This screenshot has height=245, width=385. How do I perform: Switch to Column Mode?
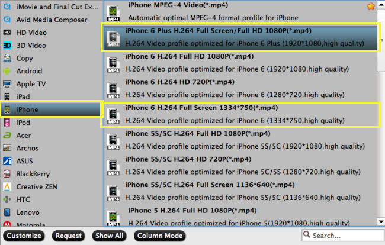coord(160,236)
